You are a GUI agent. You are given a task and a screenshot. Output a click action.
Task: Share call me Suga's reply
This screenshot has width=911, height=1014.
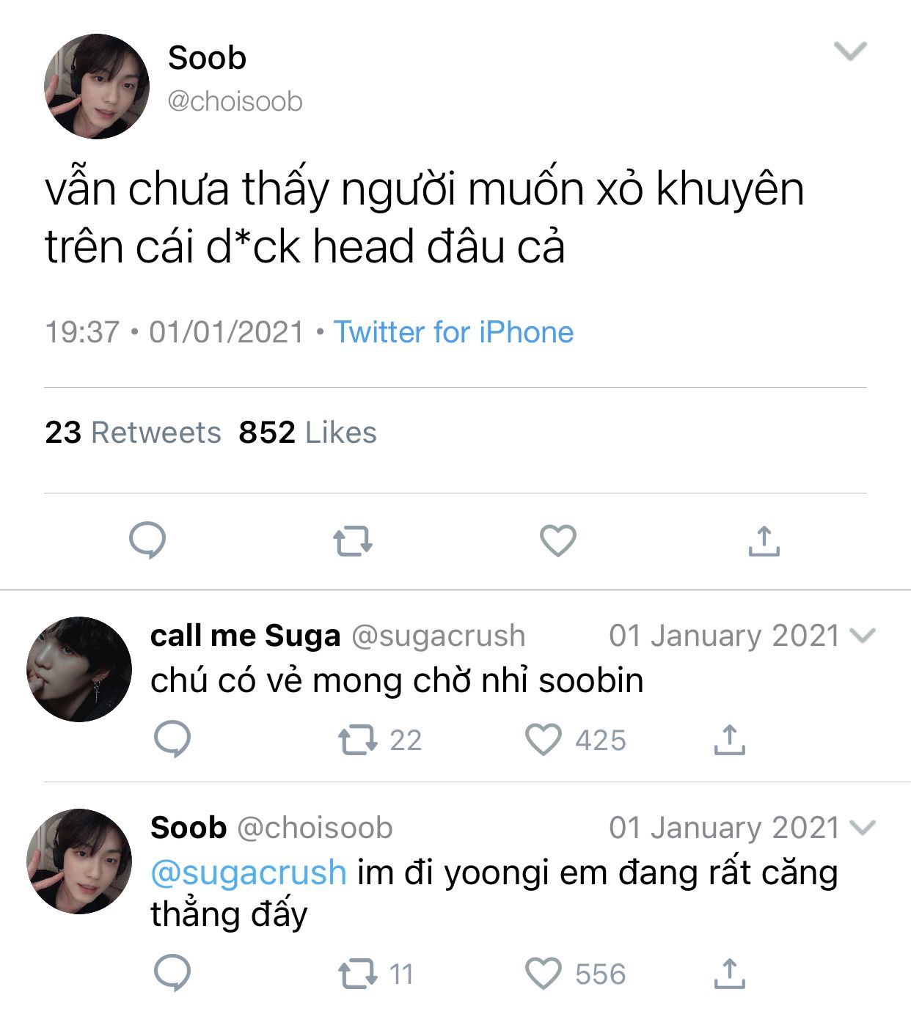coord(729,739)
